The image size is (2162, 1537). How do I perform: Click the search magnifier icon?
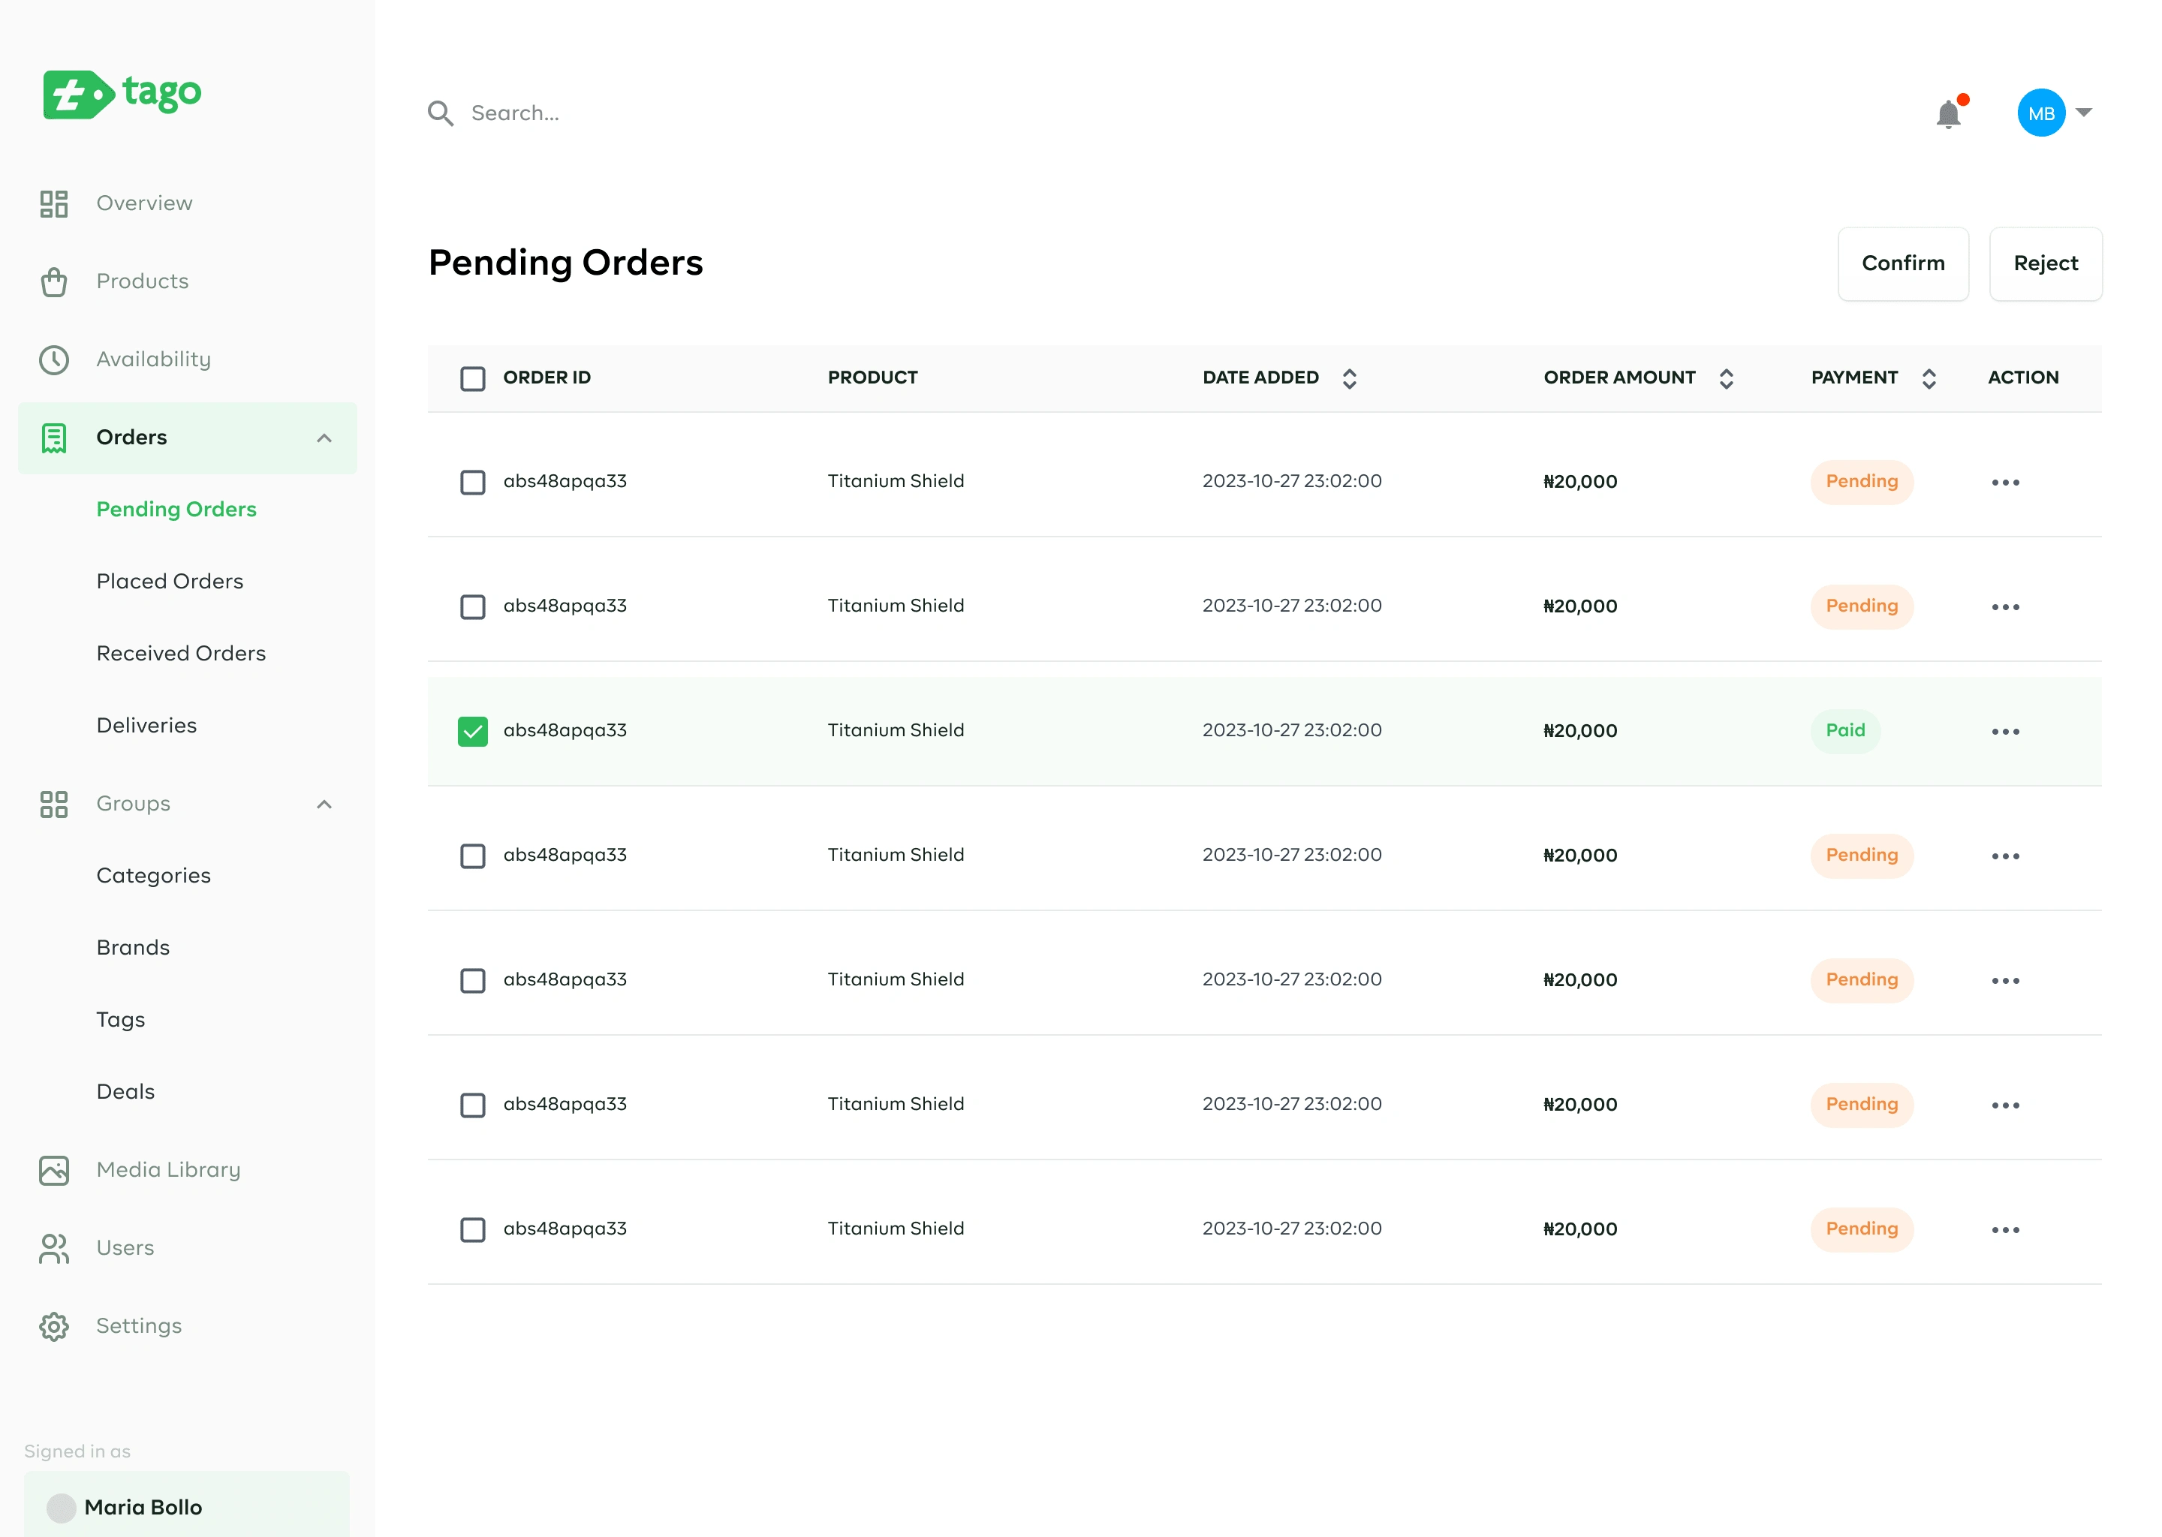point(440,113)
